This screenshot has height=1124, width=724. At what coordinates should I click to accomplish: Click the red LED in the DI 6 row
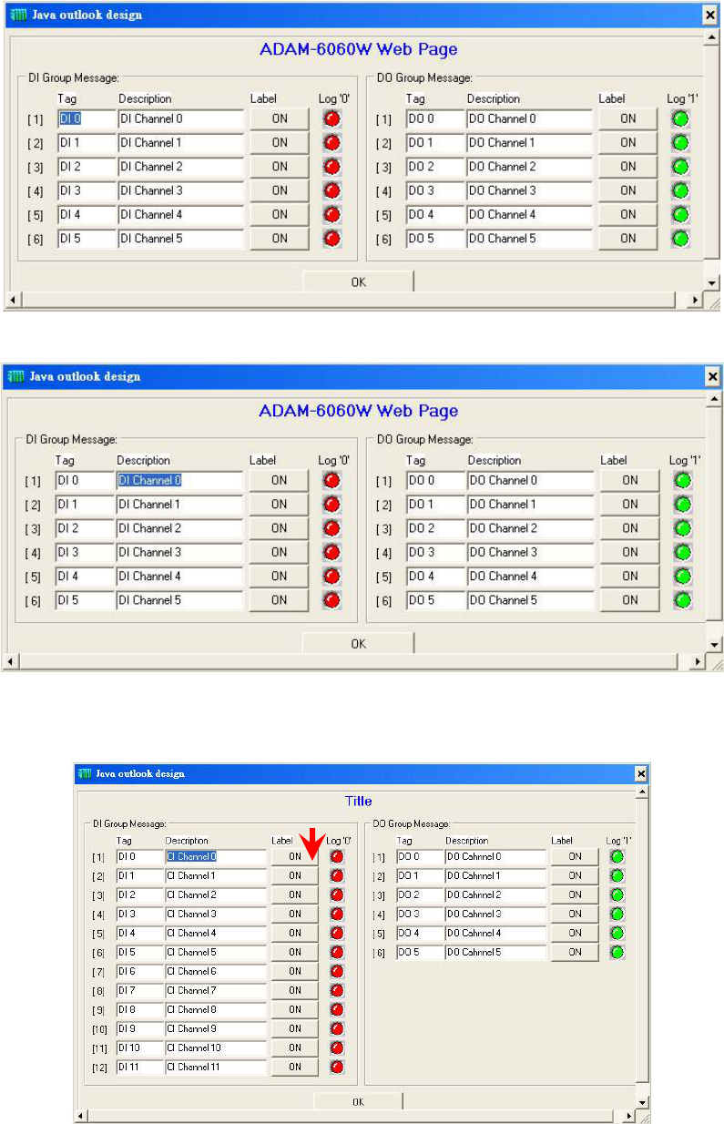(337, 971)
